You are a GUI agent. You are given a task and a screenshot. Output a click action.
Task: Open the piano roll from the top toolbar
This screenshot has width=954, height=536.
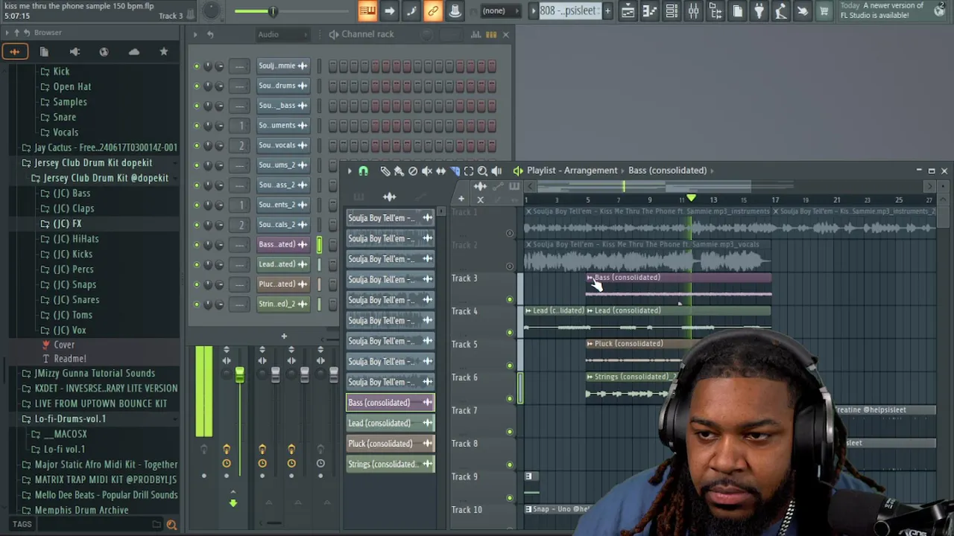[x=649, y=11]
